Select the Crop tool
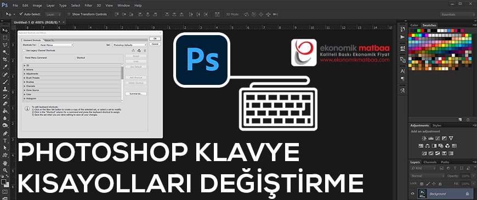Image resolution: width=477 pixels, height=200 pixels. [5, 60]
